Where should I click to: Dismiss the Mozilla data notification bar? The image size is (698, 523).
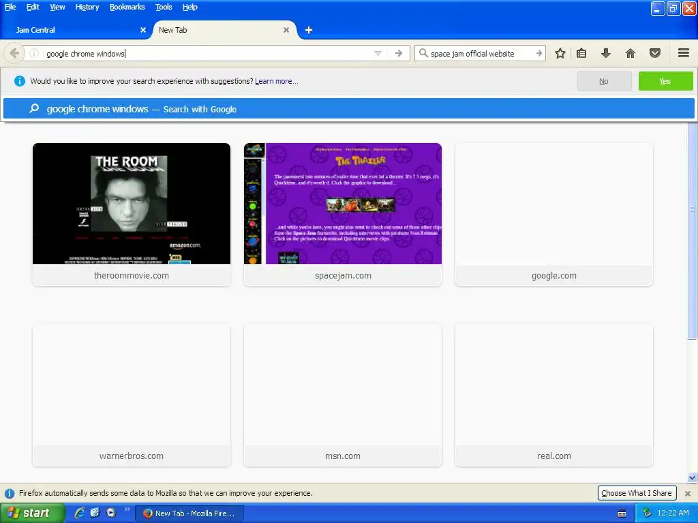click(x=687, y=493)
